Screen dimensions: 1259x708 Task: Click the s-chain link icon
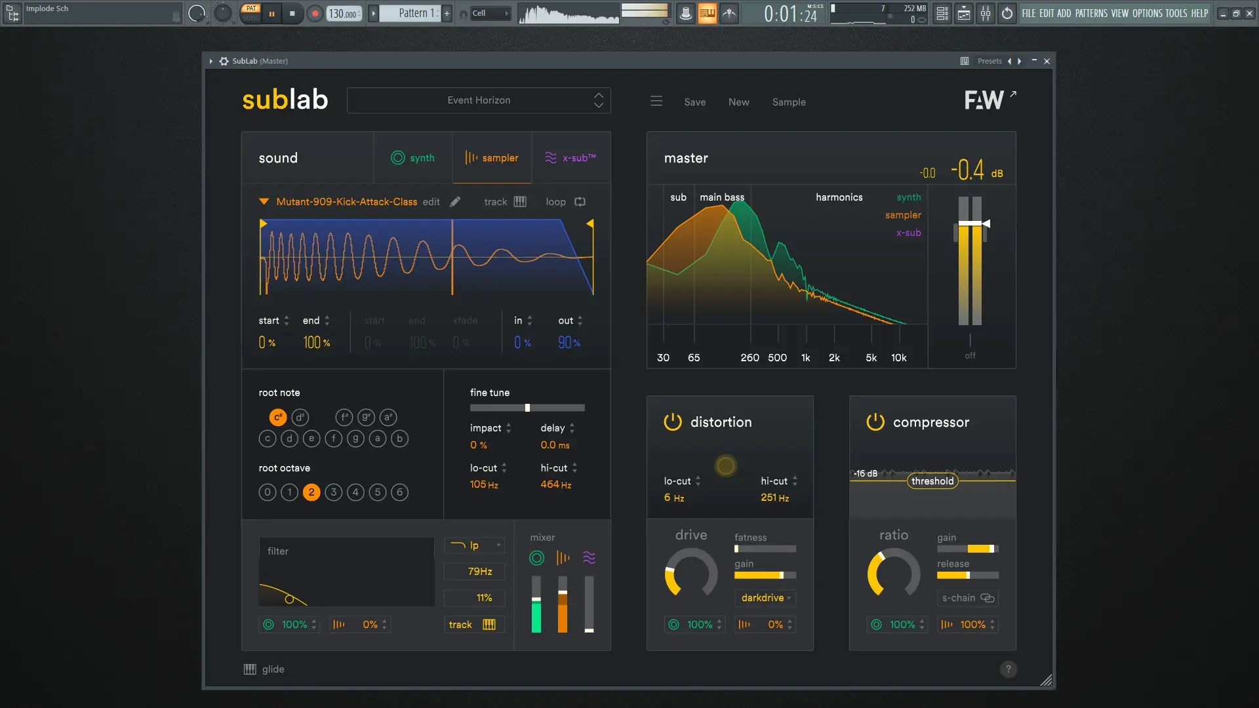(988, 598)
